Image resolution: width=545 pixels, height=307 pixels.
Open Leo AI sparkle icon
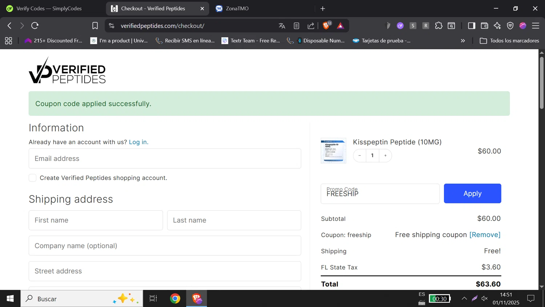pos(497,25)
